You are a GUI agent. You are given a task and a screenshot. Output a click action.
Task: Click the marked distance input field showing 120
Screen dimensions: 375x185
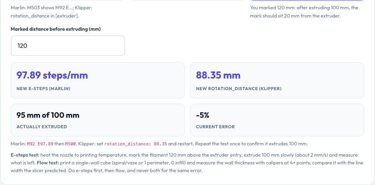[x=68, y=46]
